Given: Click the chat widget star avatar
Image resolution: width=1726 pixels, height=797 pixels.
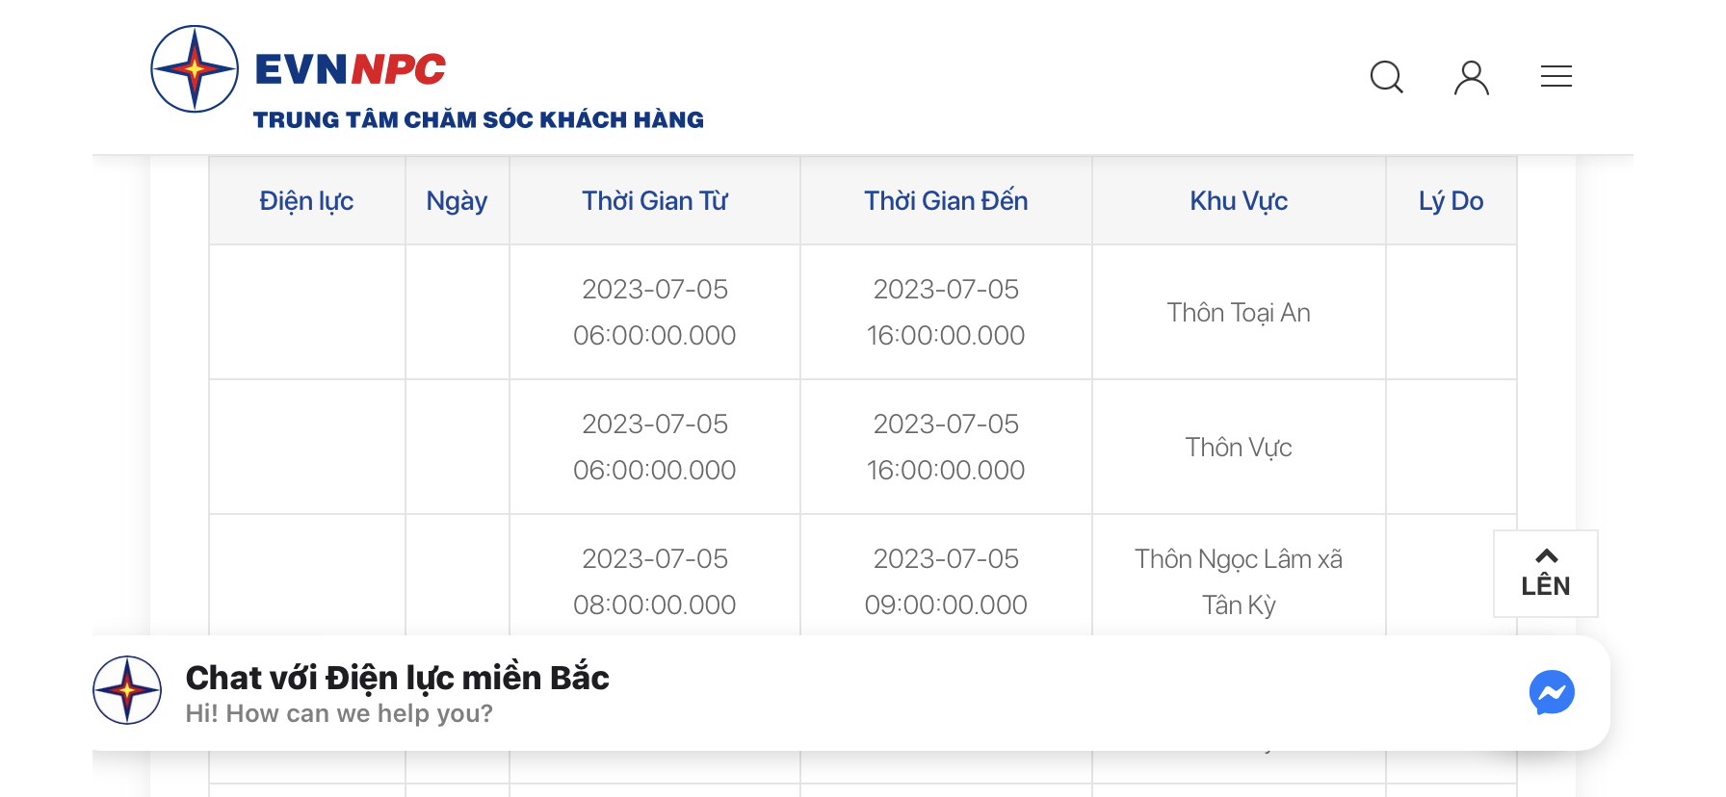Looking at the screenshot, I should (127, 690).
